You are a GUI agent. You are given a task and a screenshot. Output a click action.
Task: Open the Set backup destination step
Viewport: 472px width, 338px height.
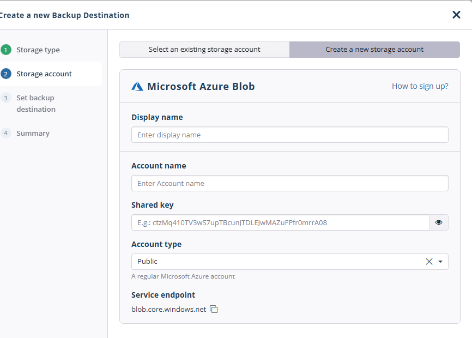pos(36,104)
